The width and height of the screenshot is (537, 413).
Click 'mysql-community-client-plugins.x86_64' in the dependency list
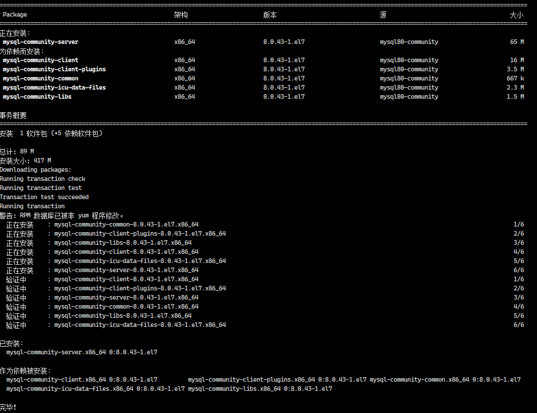pyautogui.click(x=251, y=379)
